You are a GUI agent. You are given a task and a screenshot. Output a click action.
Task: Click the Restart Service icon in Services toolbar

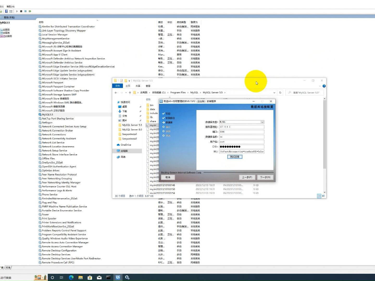(x=30, y=11)
